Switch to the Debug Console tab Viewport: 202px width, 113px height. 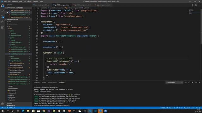53,83
